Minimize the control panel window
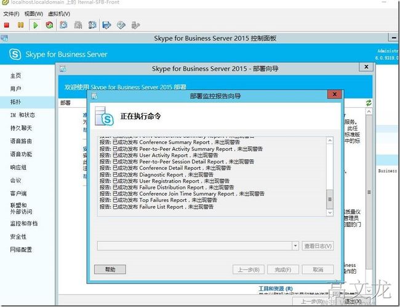Viewport: 400px width, 307px height. click(394, 38)
